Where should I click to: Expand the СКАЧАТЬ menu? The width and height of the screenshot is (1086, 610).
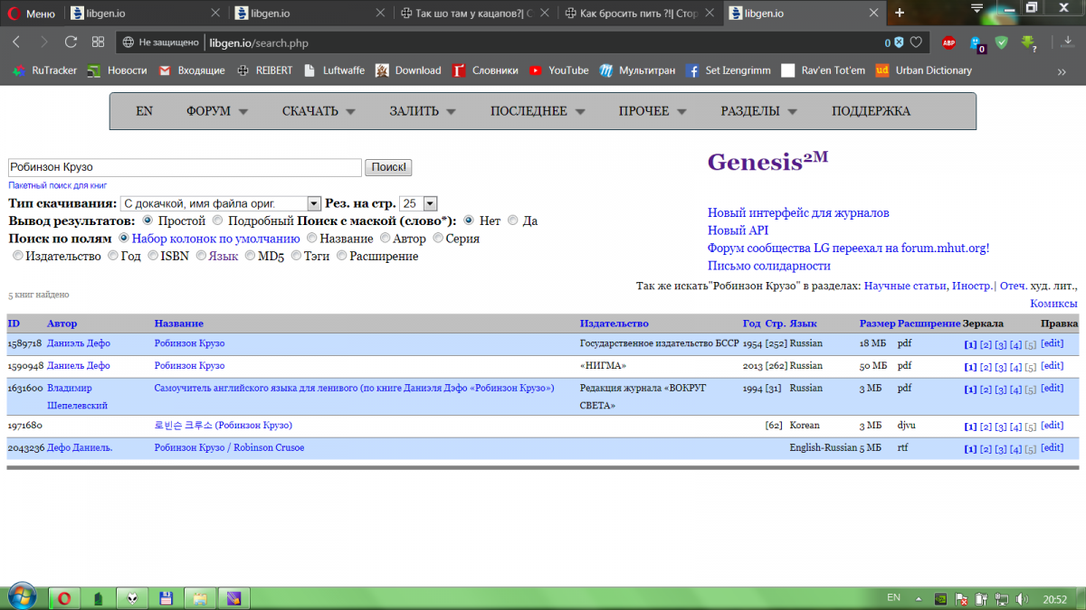(x=319, y=111)
